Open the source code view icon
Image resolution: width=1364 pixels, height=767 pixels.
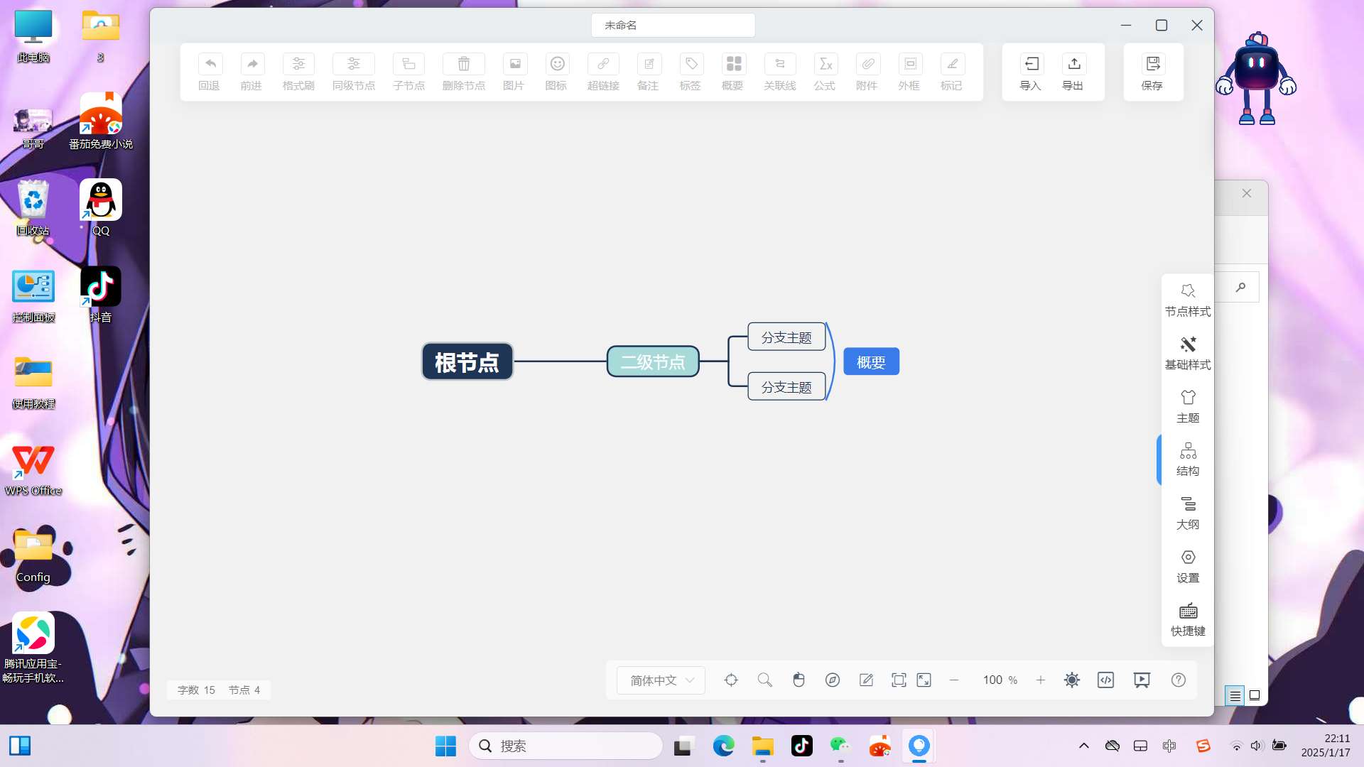pos(1106,680)
